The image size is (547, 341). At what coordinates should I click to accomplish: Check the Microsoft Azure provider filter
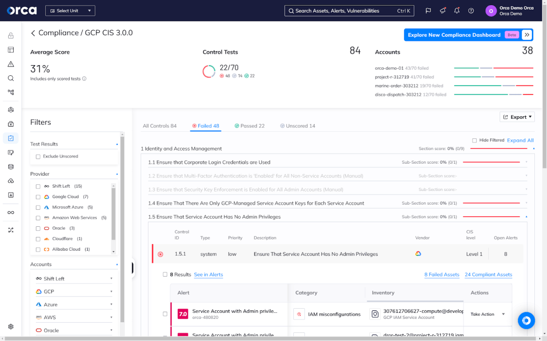38,208
